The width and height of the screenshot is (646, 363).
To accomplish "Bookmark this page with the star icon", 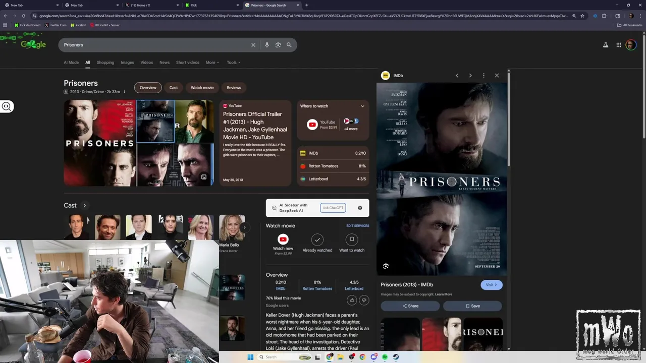I will pyautogui.click(x=582, y=16).
